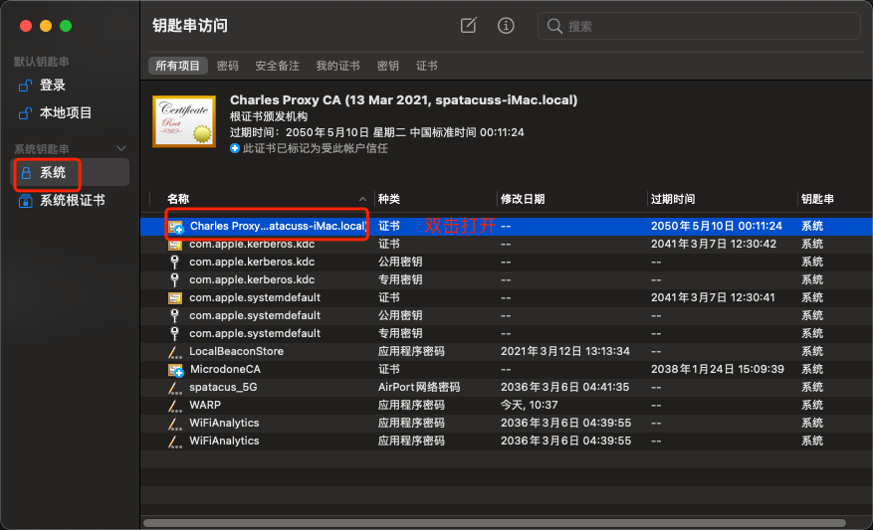Select com.apple.systemdefault 公用密钥 row

click(506, 315)
